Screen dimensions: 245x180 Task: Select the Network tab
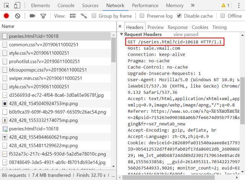pyautogui.click(x=115, y=5)
